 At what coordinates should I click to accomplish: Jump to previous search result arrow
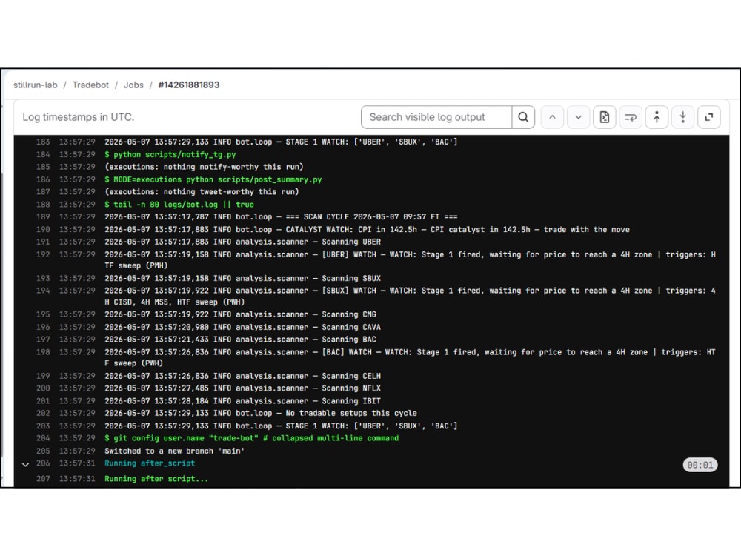click(552, 117)
